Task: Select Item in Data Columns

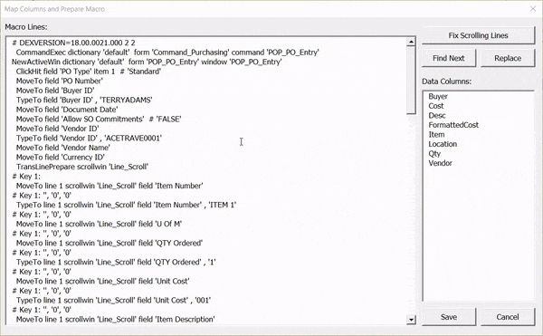Action: (x=436, y=134)
